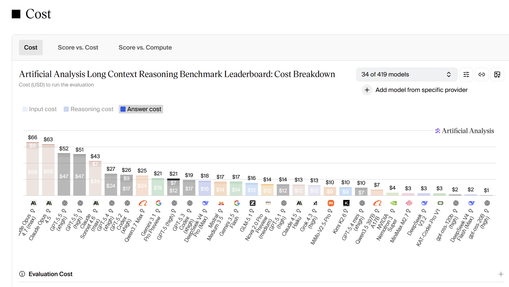Click the $47 bar for GPT-5.5 (xhigh)
Viewport: 509px width, 287px height.
point(64,174)
